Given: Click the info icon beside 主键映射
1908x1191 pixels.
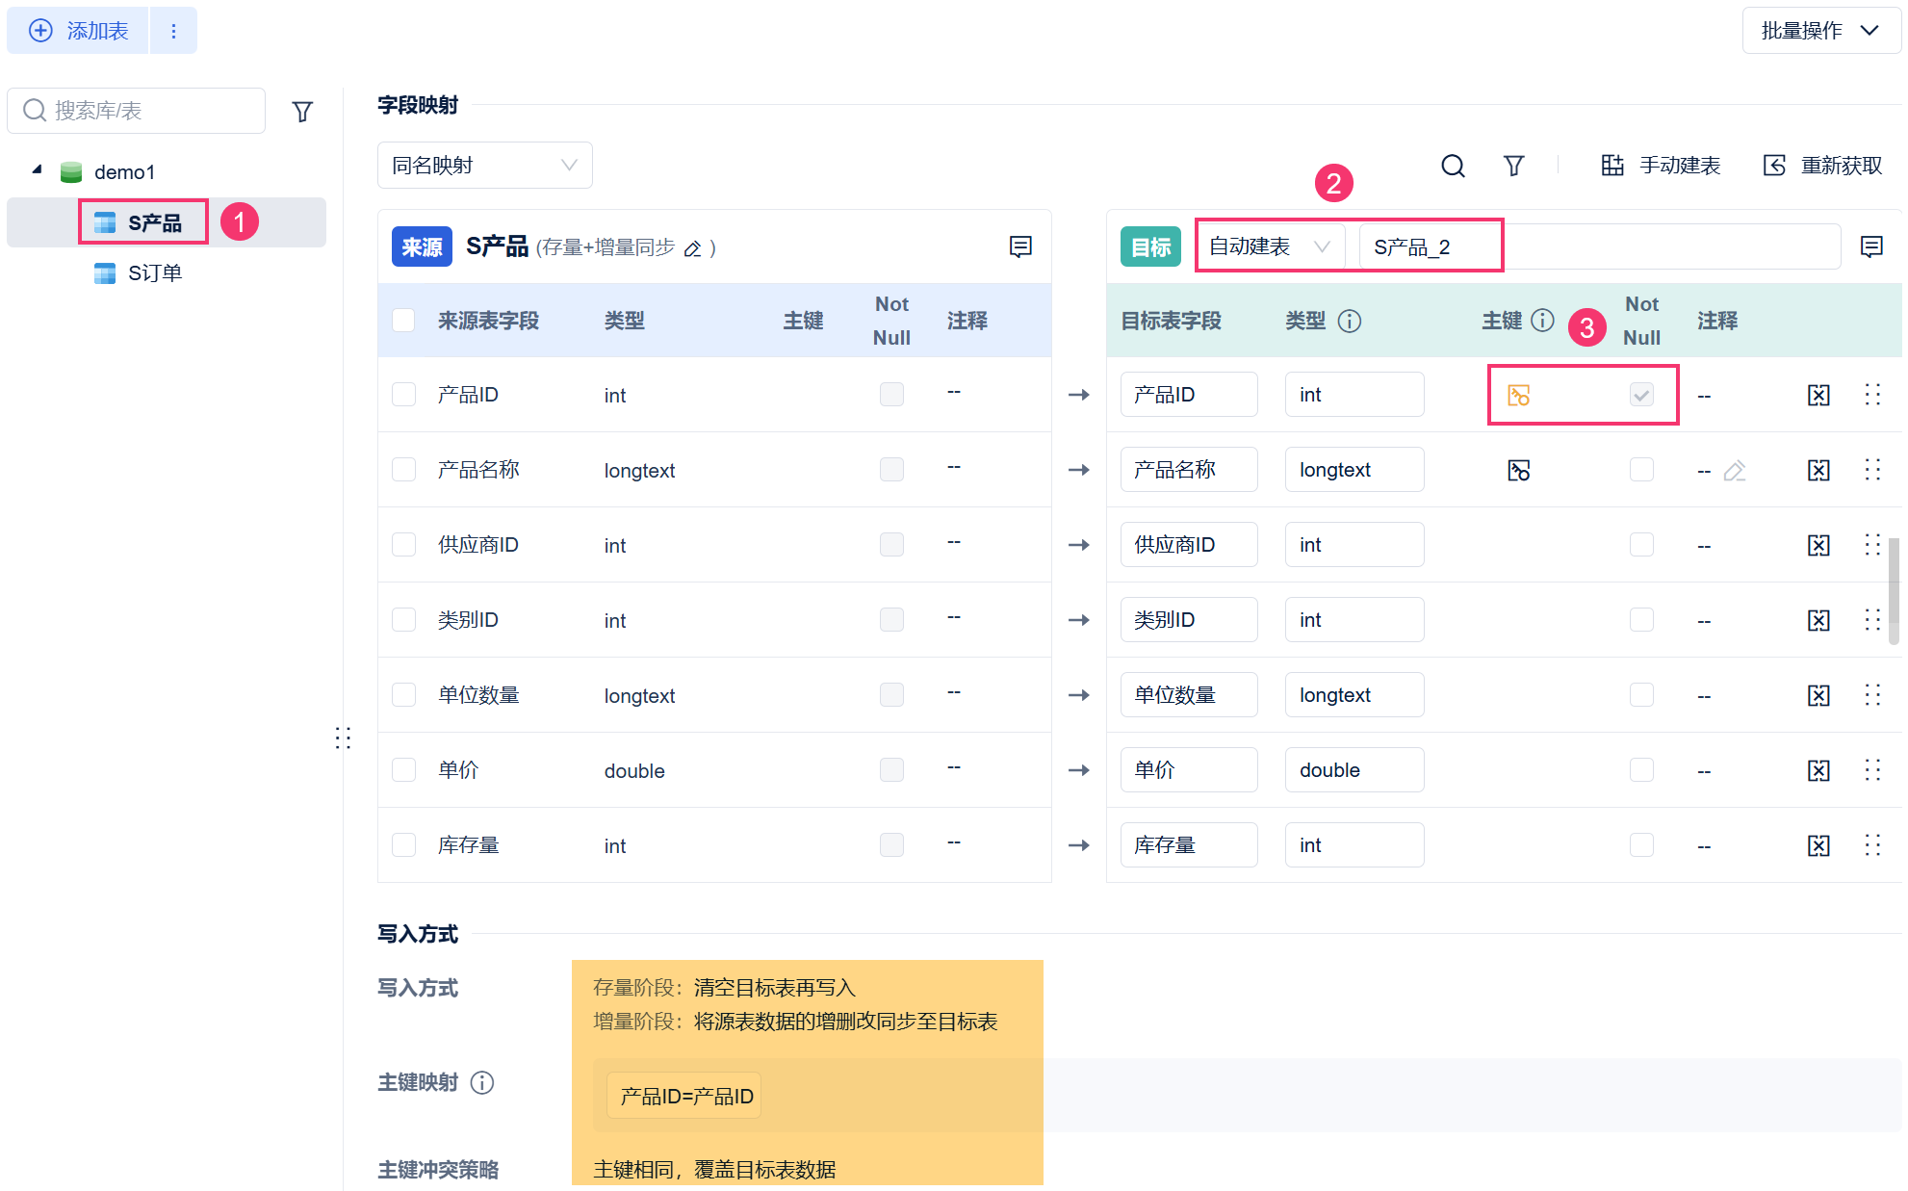Looking at the screenshot, I should pyautogui.click(x=482, y=1082).
